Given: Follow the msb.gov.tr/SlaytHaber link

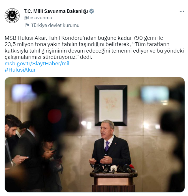Looking at the screenshot, I should coord(39,64).
